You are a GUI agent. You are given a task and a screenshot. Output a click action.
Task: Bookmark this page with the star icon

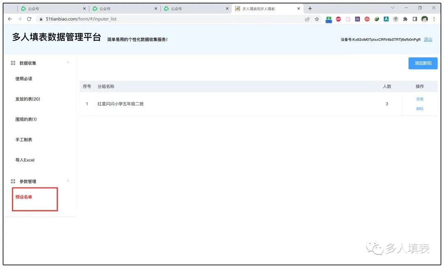(x=317, y=19)
